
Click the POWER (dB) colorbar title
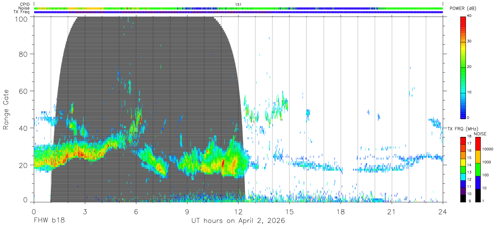point(464,8)
